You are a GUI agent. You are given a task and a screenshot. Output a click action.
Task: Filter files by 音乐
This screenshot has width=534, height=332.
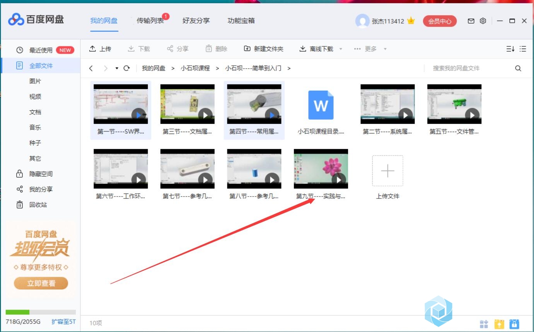click(x=35, y=127)
